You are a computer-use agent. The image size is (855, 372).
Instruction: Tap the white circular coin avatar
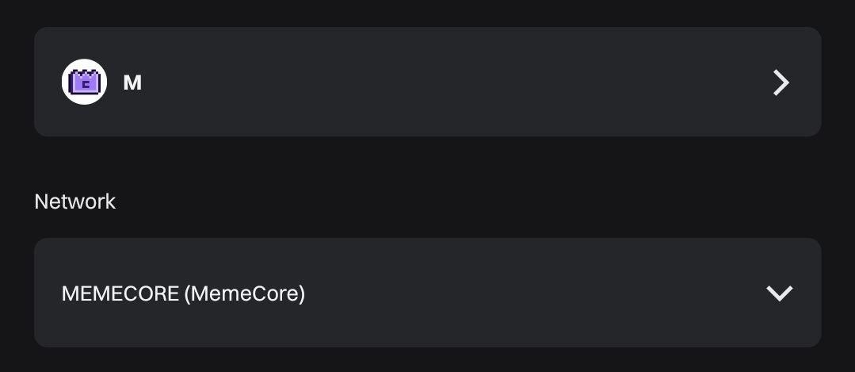point(84,82)
